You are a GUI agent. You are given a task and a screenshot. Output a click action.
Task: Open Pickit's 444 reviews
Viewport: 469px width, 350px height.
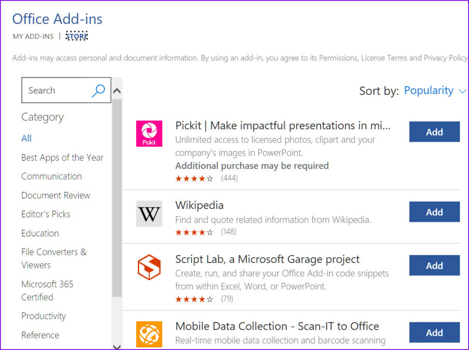tap(229, 178)
